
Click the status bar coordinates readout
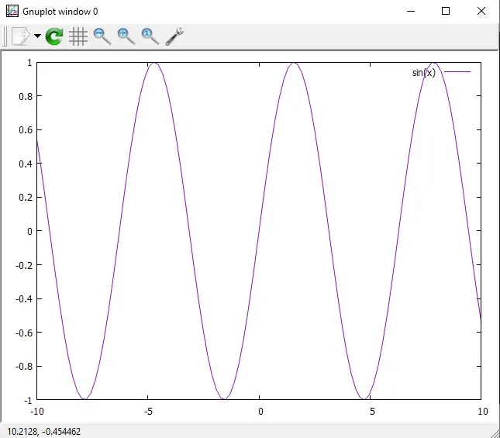(43, 432)
